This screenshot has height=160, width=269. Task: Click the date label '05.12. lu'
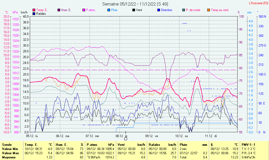click(x=32, y=136)
